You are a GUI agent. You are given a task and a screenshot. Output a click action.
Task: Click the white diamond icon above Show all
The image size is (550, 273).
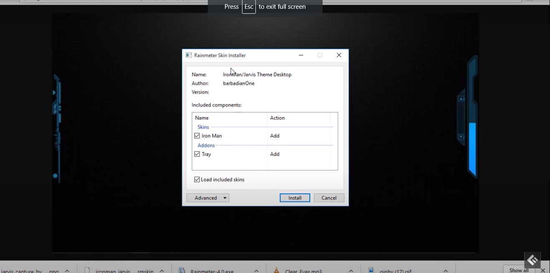pos(532,260)
